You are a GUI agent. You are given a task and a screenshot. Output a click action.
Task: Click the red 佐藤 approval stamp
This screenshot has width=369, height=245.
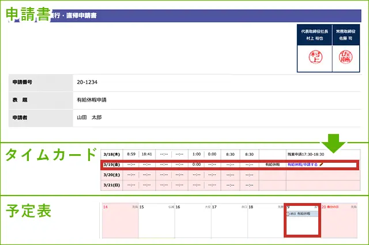click(x=346, y=57)
